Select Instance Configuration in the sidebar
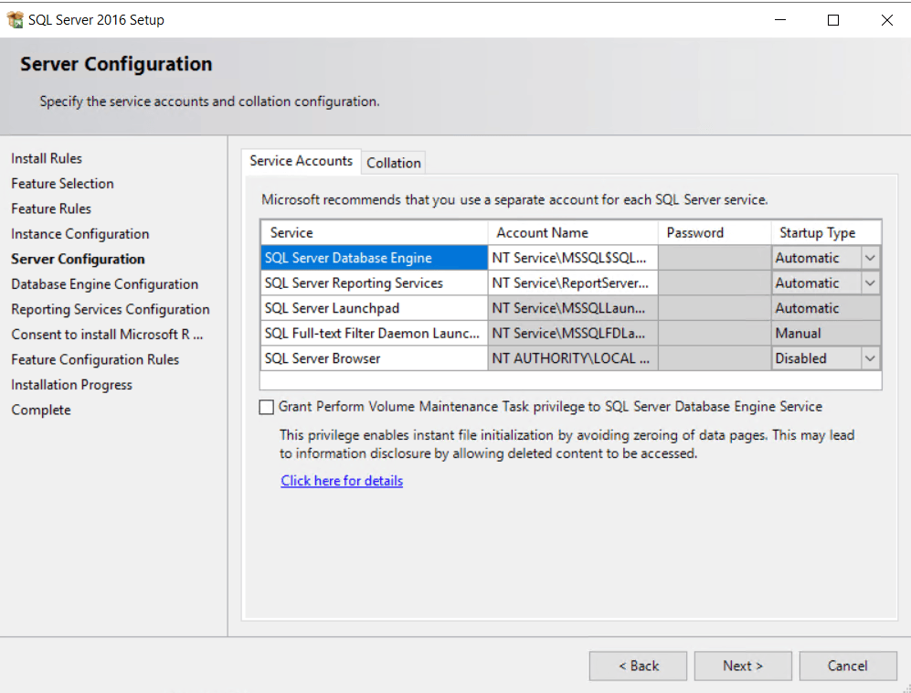Image resolution: width=911 pixels, height=693 pixels. click(79, 233)
